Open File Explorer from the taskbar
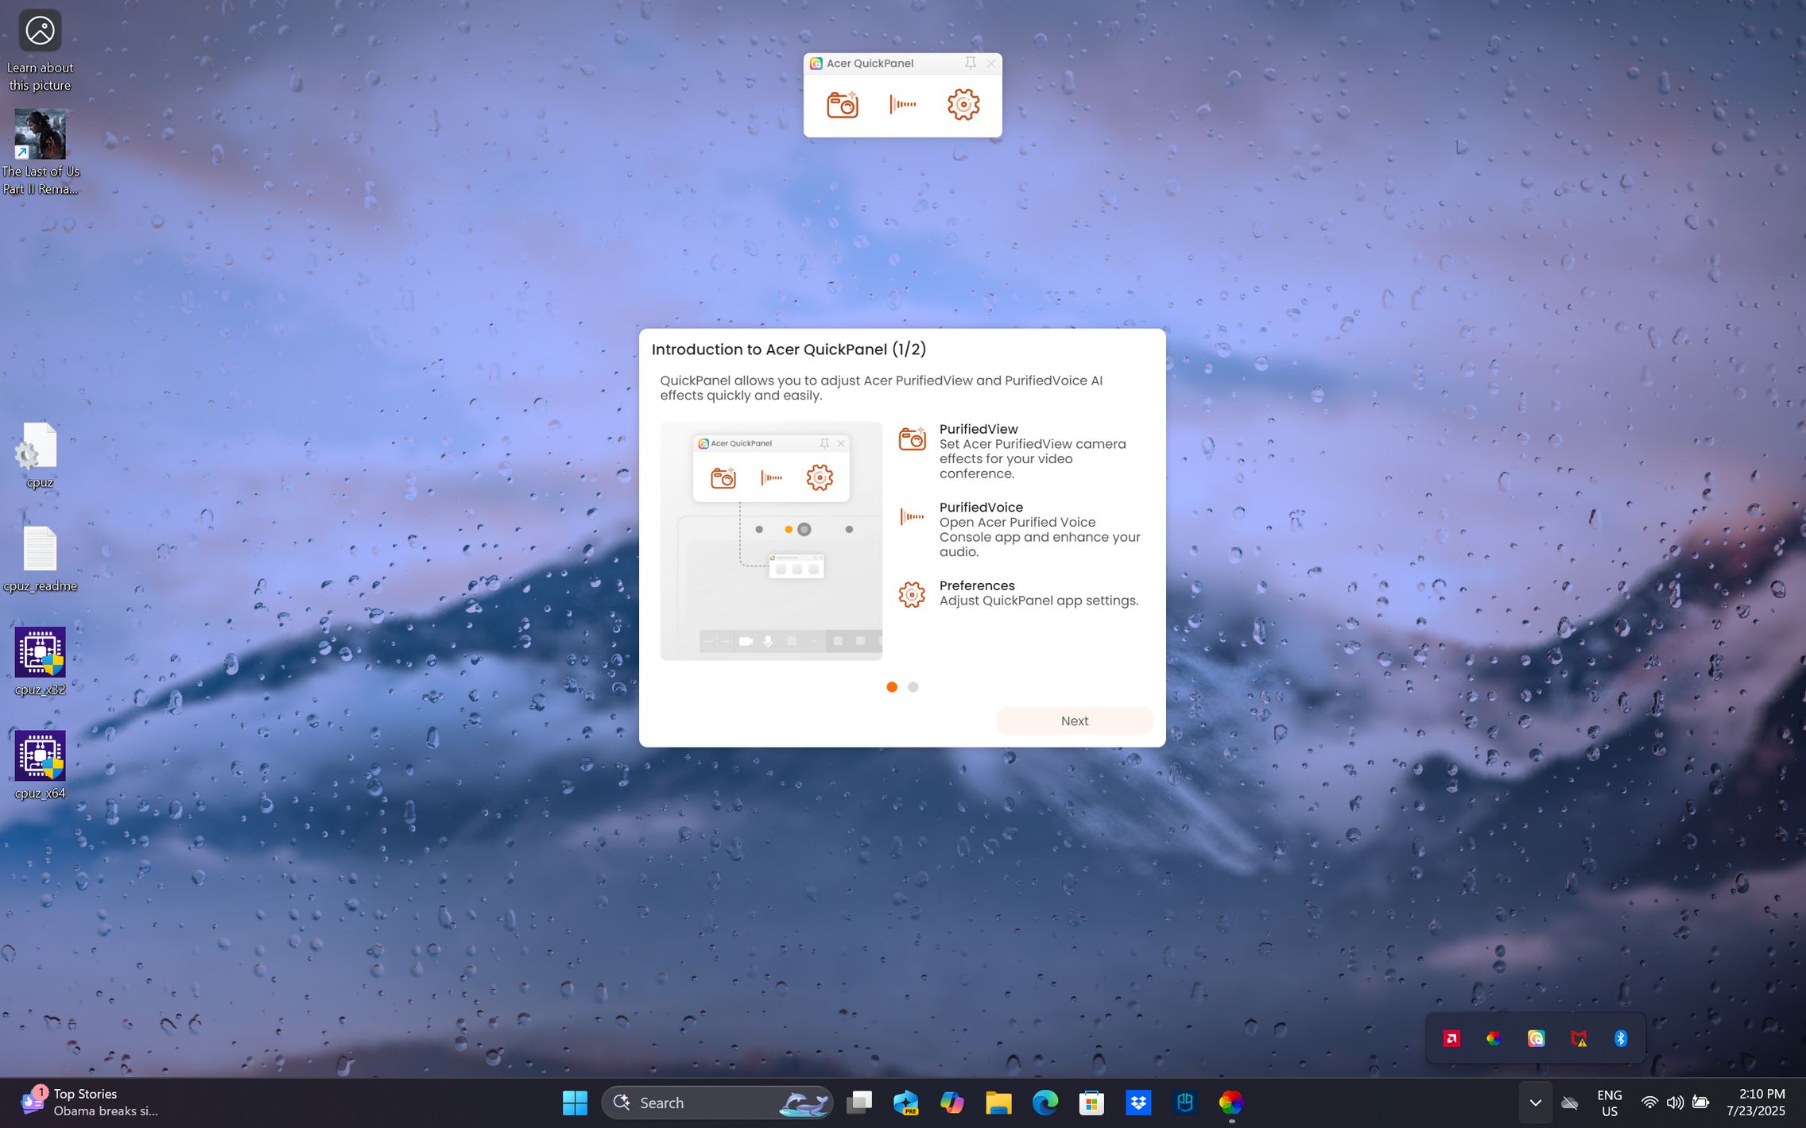Screen dimensions: 1806x1128 [x=998, y=1103]
